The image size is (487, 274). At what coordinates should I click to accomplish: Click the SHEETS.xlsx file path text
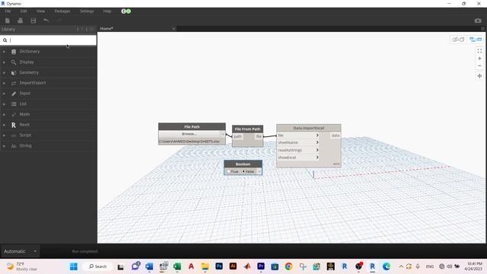point(189,142)
